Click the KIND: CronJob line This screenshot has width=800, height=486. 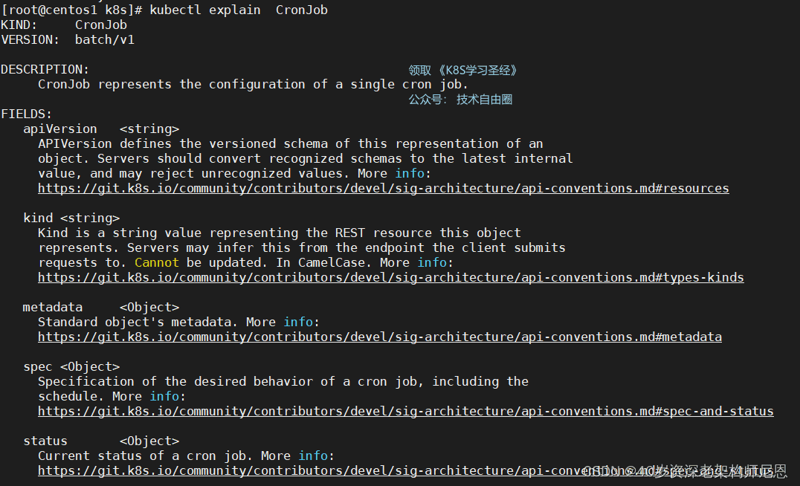click(x=64, y=25)
